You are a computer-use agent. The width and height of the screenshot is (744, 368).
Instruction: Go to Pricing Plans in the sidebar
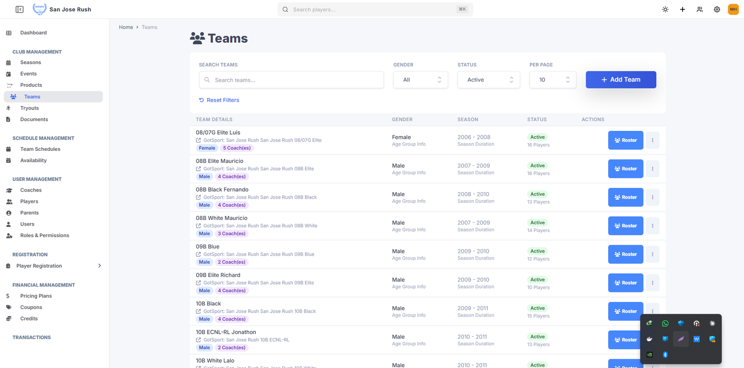click(36, 296)
